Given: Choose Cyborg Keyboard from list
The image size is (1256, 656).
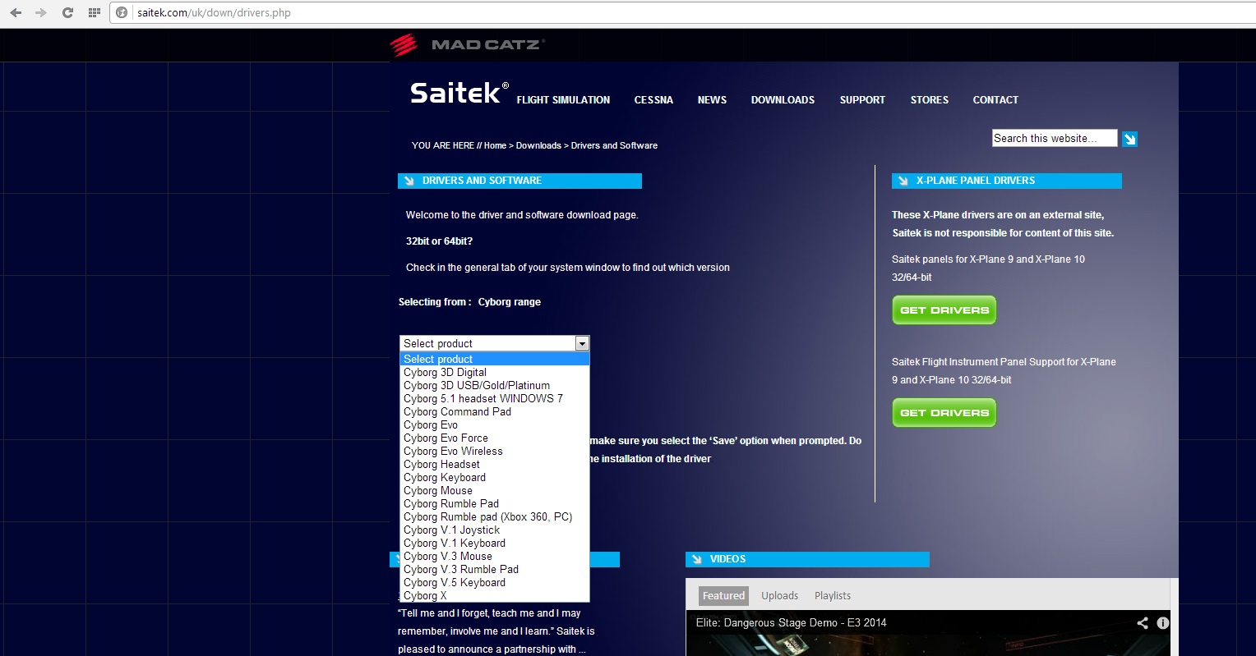Looking at the screenshot, I should pos(495,477).
